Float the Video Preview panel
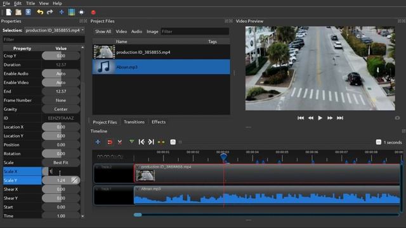This screenshot has width=406, height=228. click(x=400, y=21)
